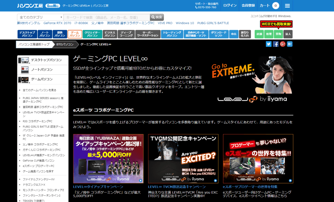Open ゲーム推奨パソコンを探す sidebar link
The height and width of the screenshot is (202, 334).
(38, 171)
